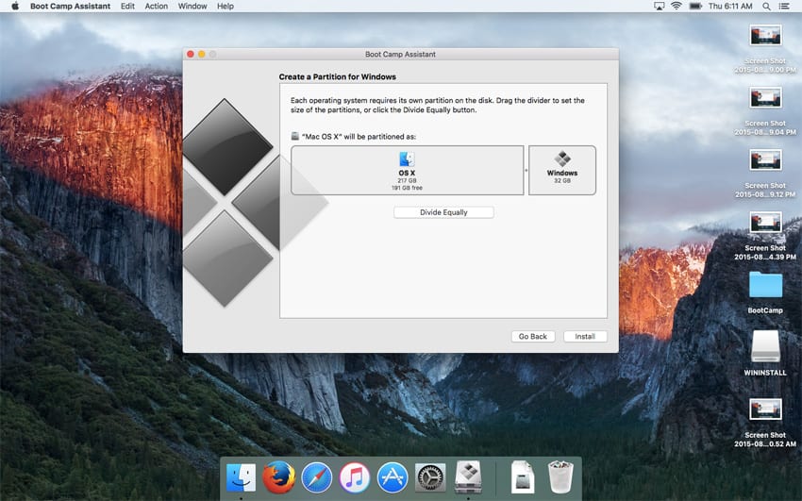Select the OS X partition block
Screen dimensions: 802x501
408,170
